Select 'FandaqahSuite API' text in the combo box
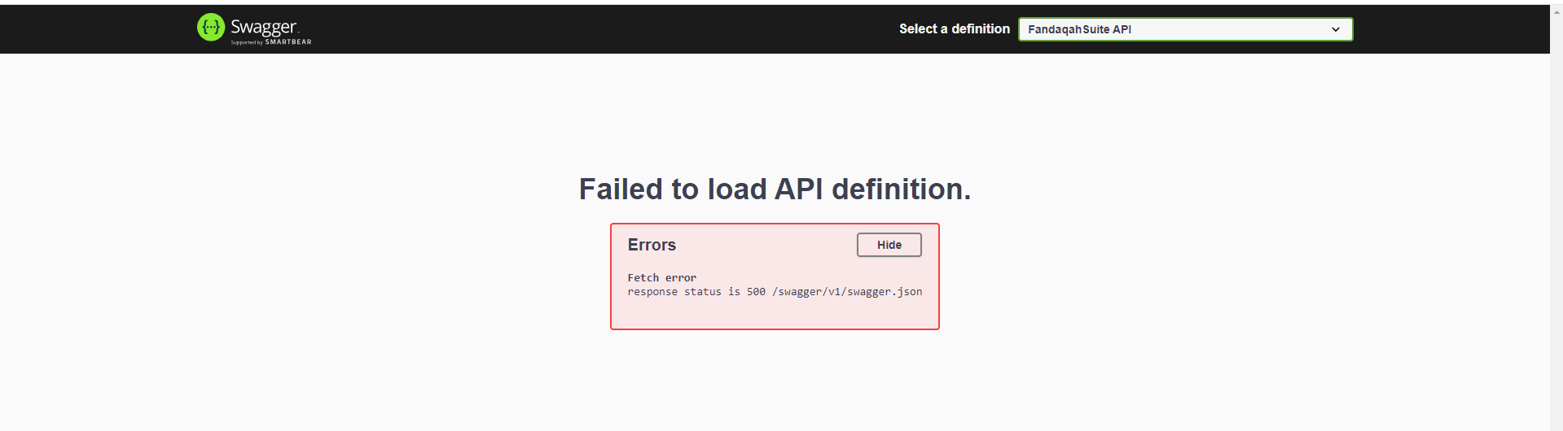This screenshot has width=1563, height=431. tap(1079, 29)
